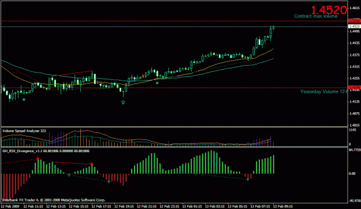Screen dimensions: 361x209
Task: Click the '12 Feb 15:15' time axis label
Action: click(79, 206)
